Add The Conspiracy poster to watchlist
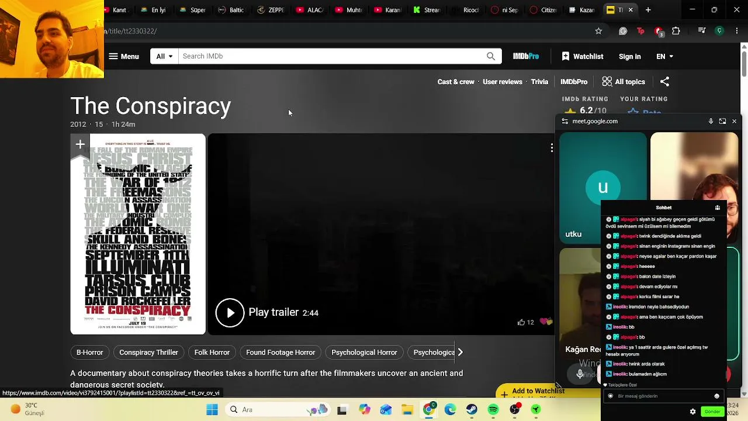Screen dimensions: 748x421 click(x=80, y=144)
